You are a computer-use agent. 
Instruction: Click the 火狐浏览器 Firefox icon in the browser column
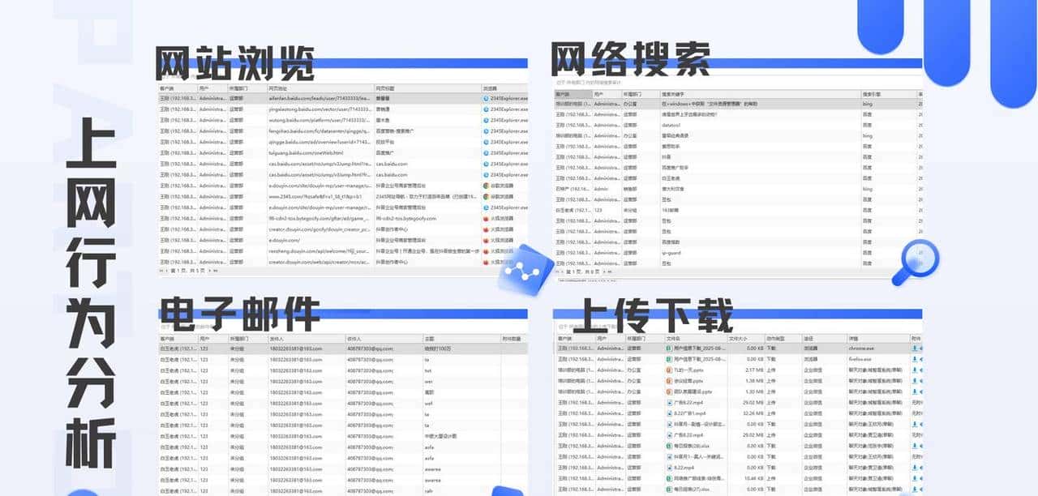[x=485, y=219]
